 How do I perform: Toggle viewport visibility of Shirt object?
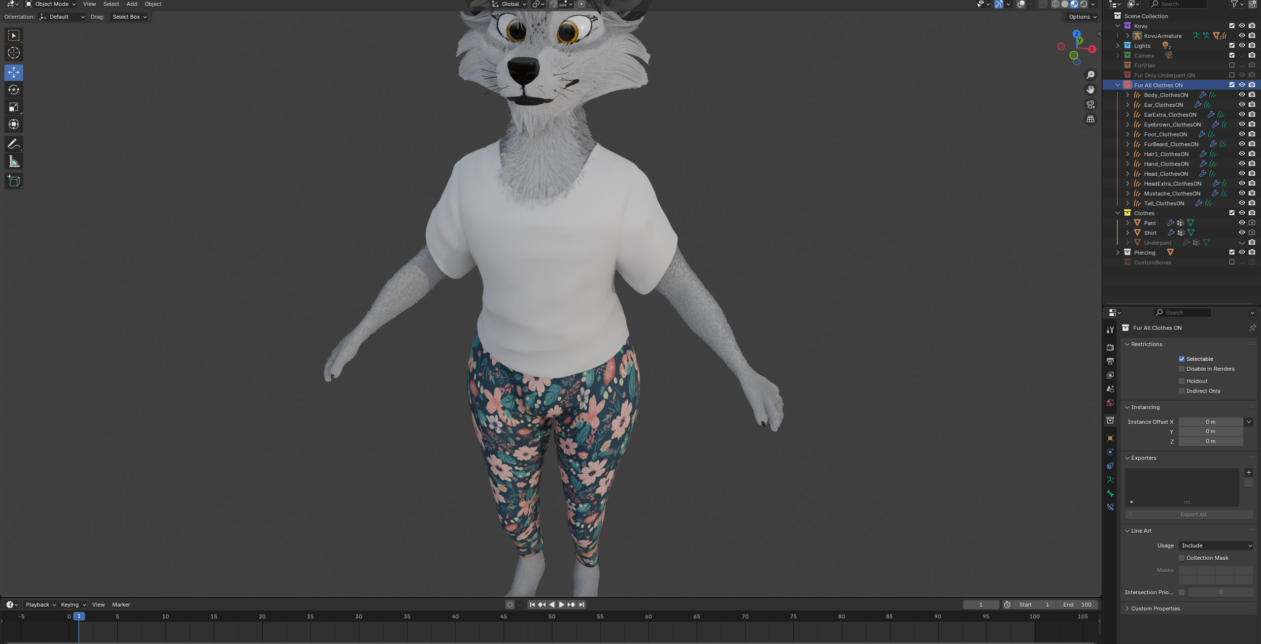pos(1242,232)
